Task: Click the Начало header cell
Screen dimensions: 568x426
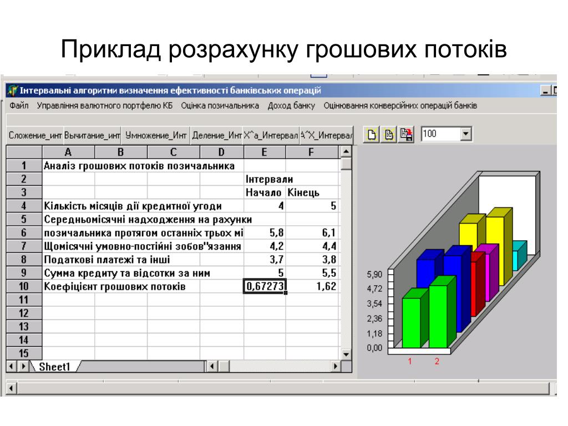Action: 265,192
